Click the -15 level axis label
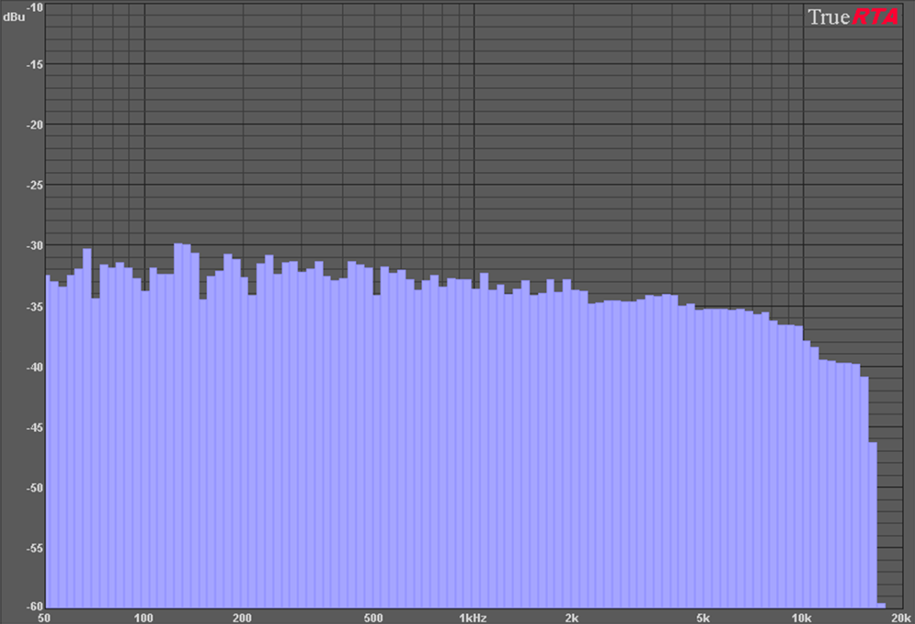The image size is (915, 624). coord(35,65)
